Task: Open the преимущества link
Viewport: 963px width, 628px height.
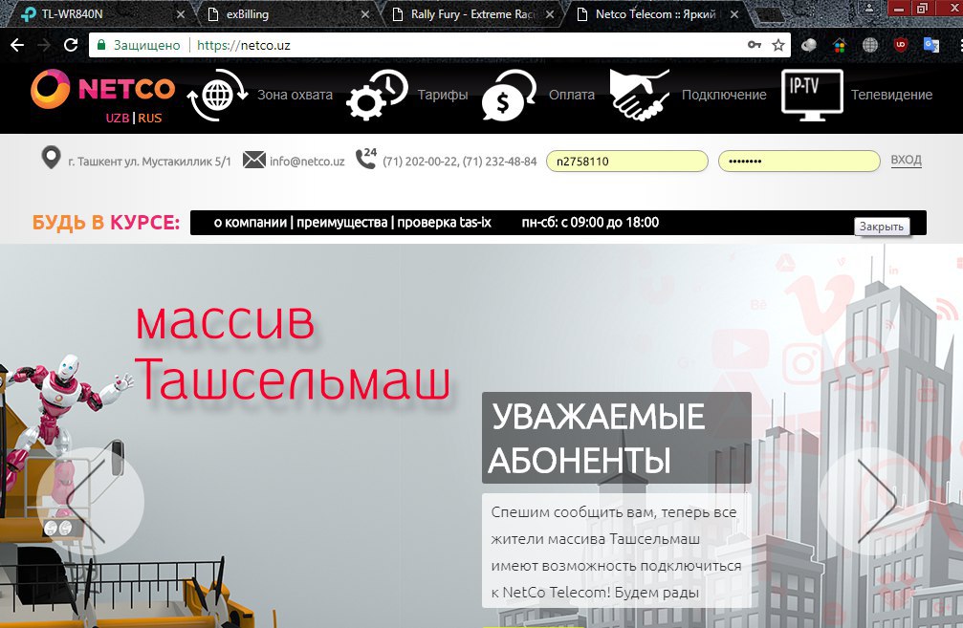Action: click(342, 222)
